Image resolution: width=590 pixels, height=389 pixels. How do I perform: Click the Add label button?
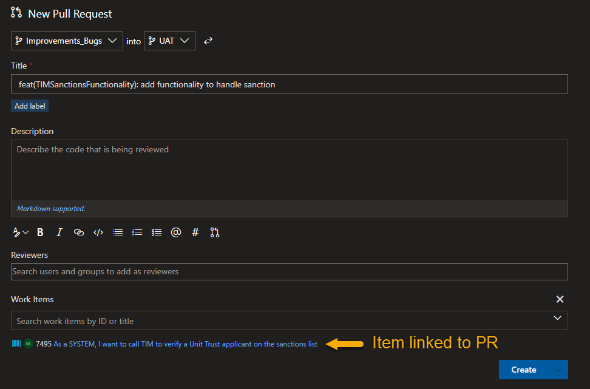(30, 106)
